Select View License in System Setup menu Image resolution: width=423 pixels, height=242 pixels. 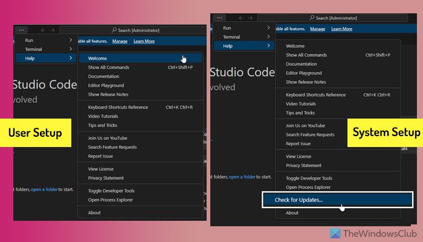point(338,156)
